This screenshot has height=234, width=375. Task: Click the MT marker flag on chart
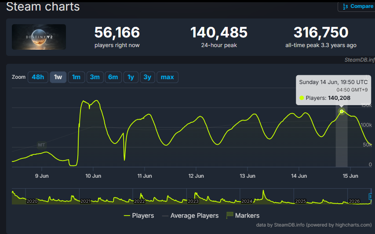coord(41,145)
